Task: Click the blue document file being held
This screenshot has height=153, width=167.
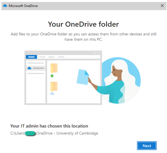Action: 83,77
